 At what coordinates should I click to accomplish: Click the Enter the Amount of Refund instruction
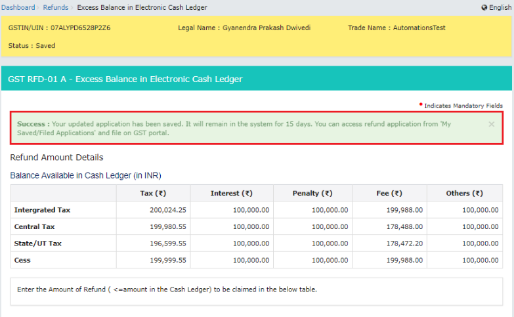pos(167,289)
